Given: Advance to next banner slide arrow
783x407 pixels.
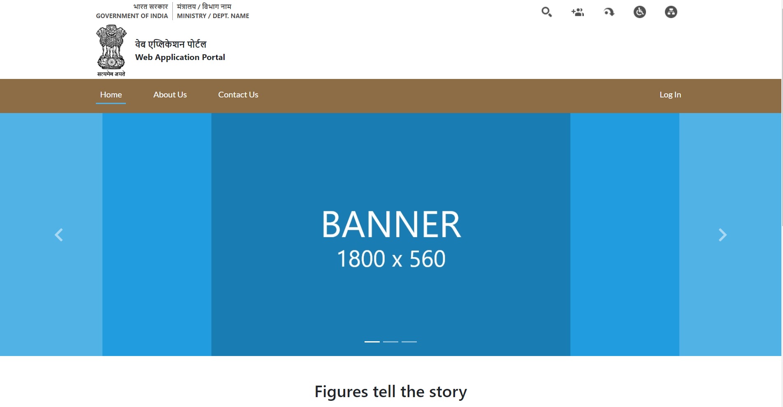Looking at the screenshot, I should 723,235.
